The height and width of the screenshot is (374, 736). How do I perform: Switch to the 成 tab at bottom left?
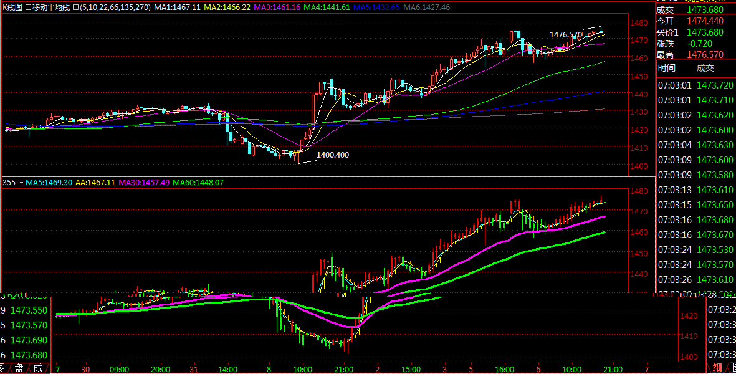coord(37,368)
